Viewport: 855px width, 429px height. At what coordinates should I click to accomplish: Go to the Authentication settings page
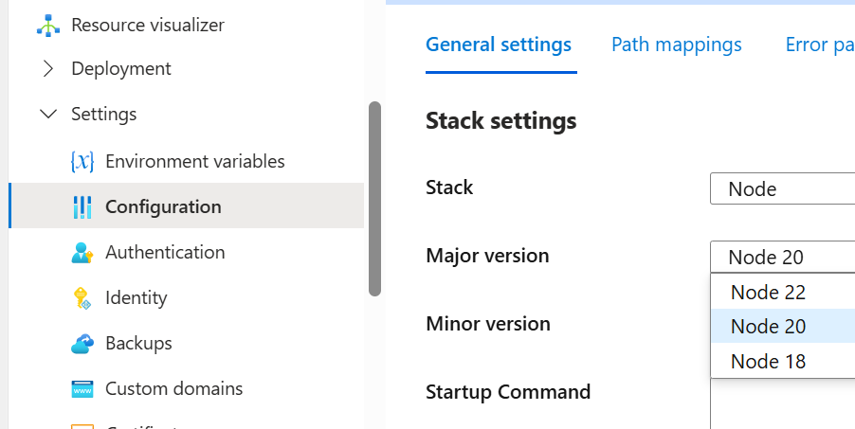[x=165, y=253]
